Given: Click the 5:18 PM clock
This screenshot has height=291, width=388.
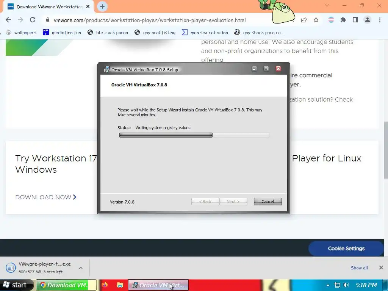Looking at the screenshot, I should [x=366, y=285].
